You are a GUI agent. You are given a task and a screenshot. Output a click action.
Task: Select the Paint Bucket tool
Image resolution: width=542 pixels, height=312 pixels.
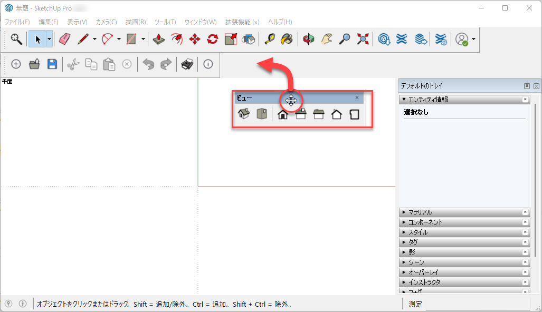click(287, 39)
